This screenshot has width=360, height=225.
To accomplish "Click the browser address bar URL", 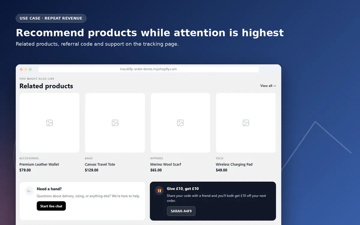I will 148,69.
